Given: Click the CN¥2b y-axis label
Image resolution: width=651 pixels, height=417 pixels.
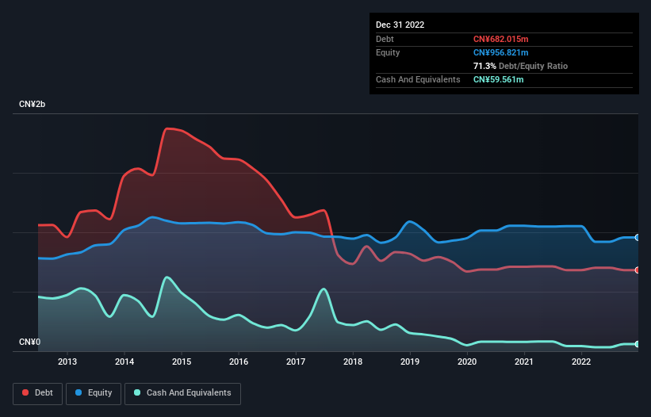Looking at the screenshot, I should point(32,104).
